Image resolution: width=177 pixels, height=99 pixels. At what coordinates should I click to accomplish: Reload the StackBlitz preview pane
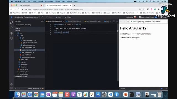(128, 21)
